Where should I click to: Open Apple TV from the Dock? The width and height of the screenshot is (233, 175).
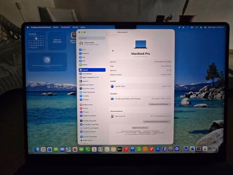pos(120,149)
